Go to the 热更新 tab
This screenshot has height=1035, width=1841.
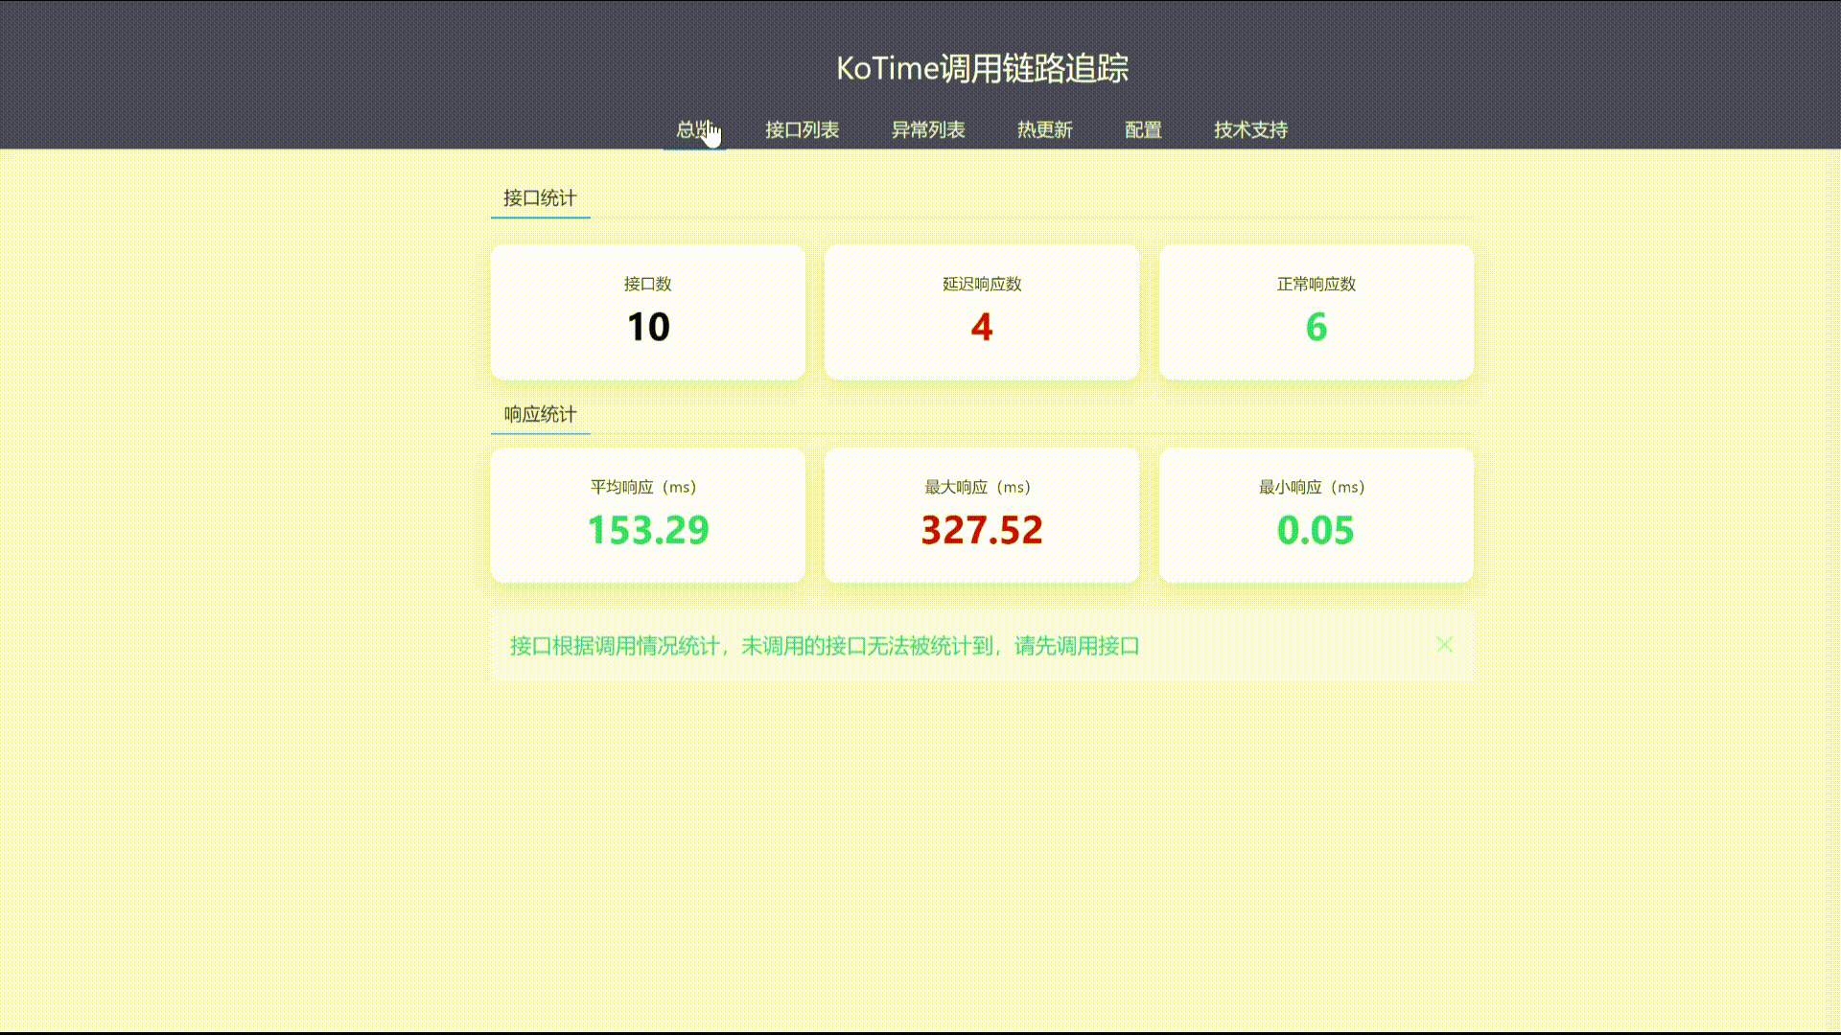(x=1044, y=129)
